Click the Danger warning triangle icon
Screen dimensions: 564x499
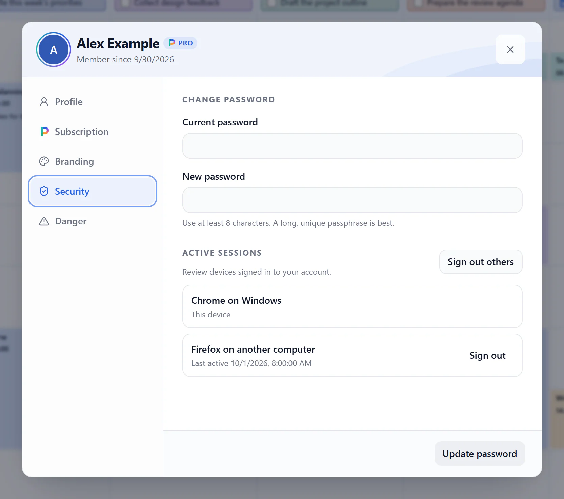pyautogui.click(x=44, y=221)
